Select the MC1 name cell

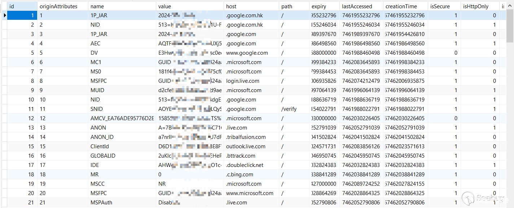click(x=122, y=62)
